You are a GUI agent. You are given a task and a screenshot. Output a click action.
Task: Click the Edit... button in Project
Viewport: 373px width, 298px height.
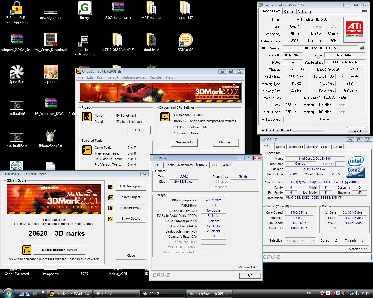[x=139, y=130]
